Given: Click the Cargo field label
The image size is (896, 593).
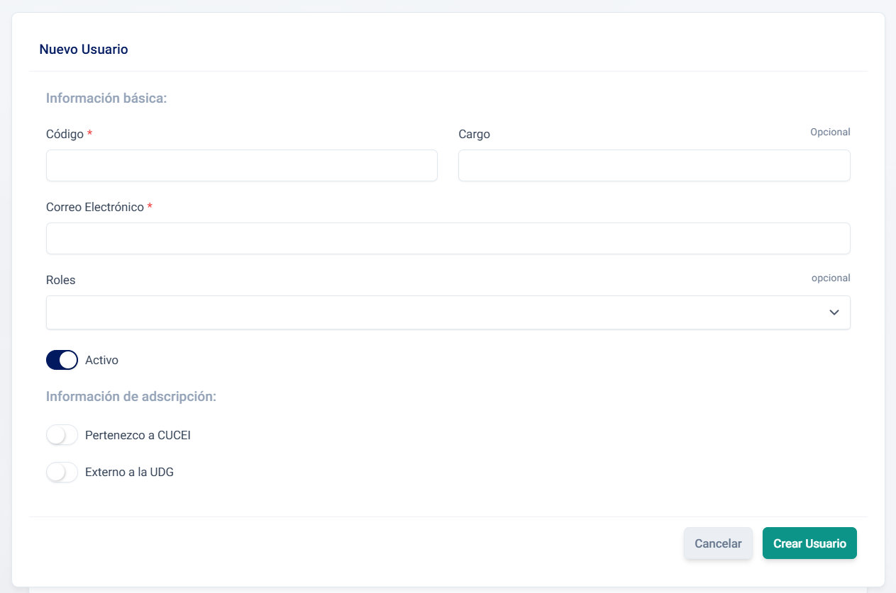Looking at the screenshot, I should click(x=474, y=135).
